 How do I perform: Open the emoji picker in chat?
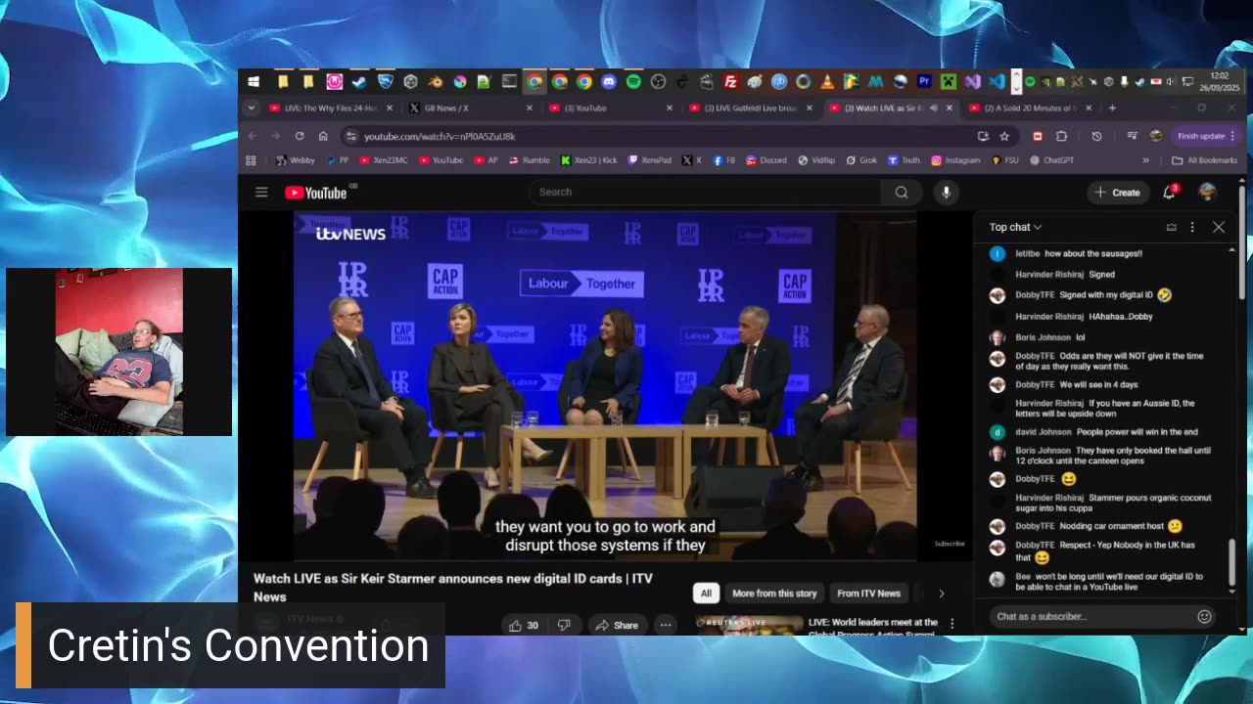coord(1204,616)
